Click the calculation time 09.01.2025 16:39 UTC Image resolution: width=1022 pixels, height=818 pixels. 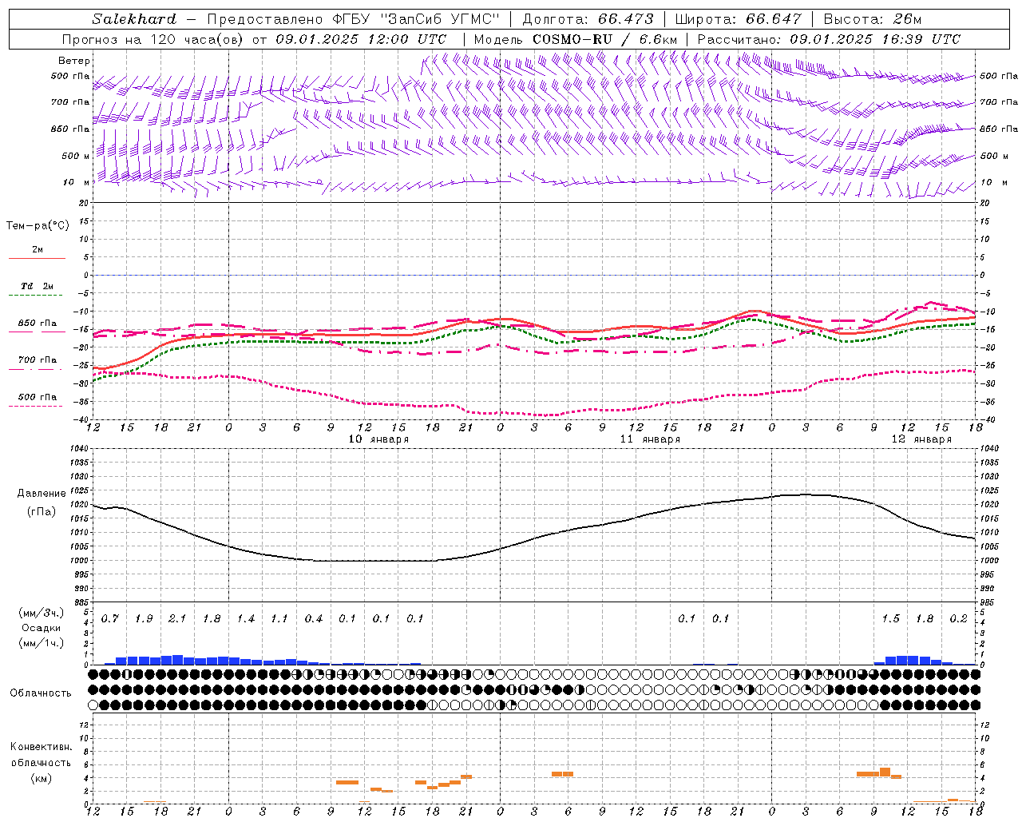coord(875,39)
